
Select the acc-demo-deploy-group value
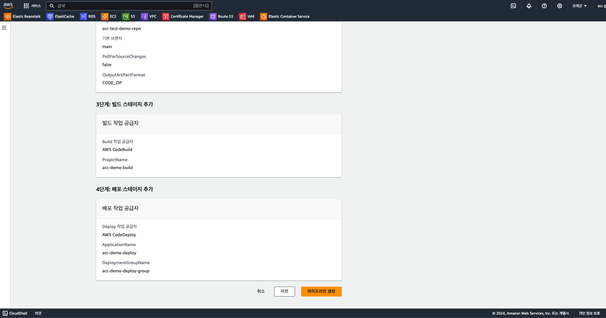126,271
